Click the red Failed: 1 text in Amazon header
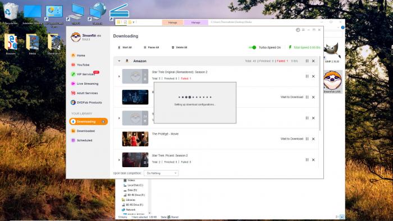 tap(282, 61)
